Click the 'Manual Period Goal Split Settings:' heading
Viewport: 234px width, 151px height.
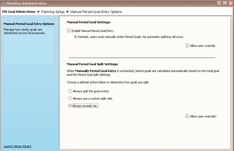click(92, 64)
